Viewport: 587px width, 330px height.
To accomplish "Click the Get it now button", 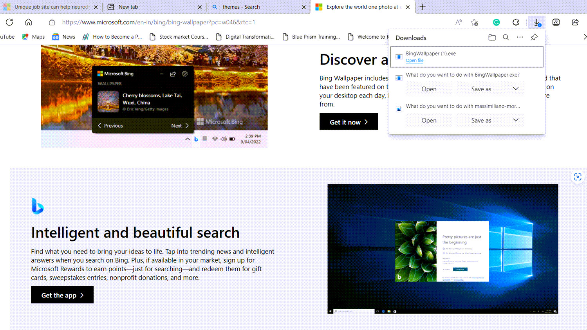I will tap(349, 122).
